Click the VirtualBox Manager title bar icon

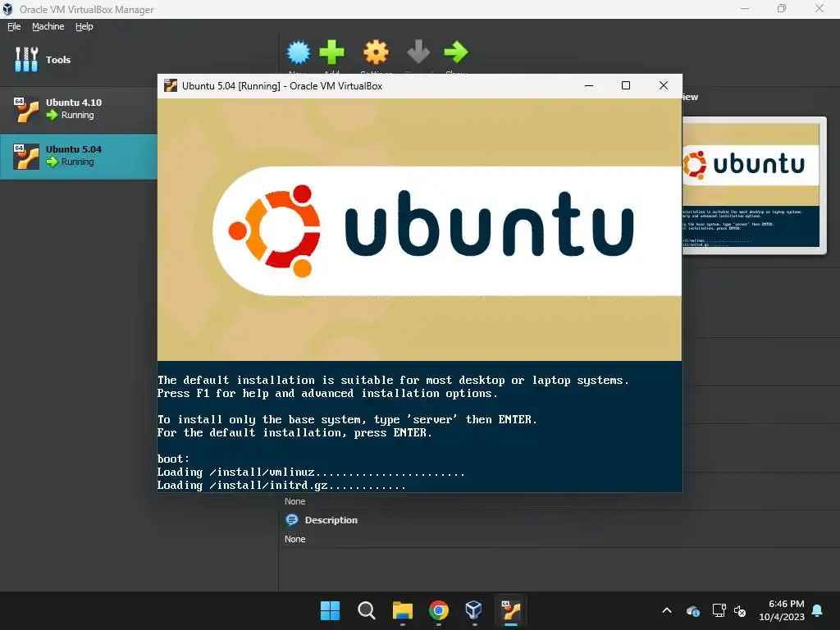[7, 9]
